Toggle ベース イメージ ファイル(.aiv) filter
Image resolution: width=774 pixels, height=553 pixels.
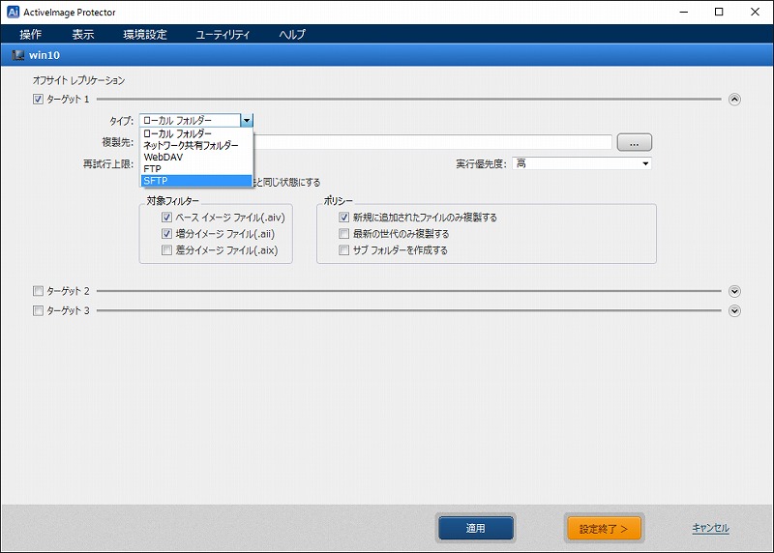point(166,218)
